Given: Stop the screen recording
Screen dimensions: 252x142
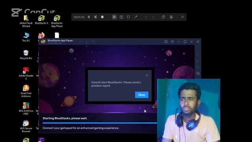Looking at the screenshot, I should tap(102, 17).
